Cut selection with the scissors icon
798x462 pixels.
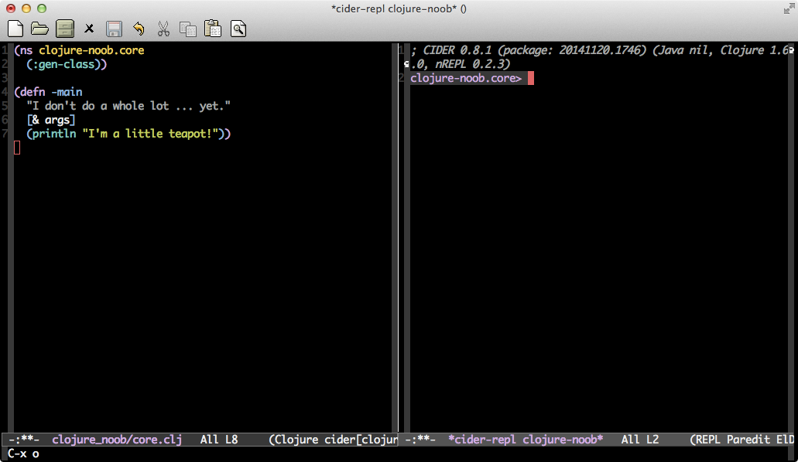point(163,29)
